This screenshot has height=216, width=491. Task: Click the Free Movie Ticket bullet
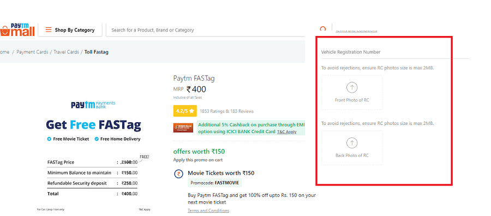(x=68, y=139)
